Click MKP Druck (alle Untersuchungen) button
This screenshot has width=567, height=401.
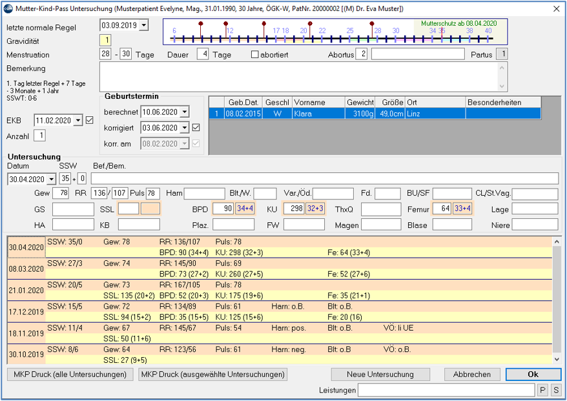click(70, 375)
